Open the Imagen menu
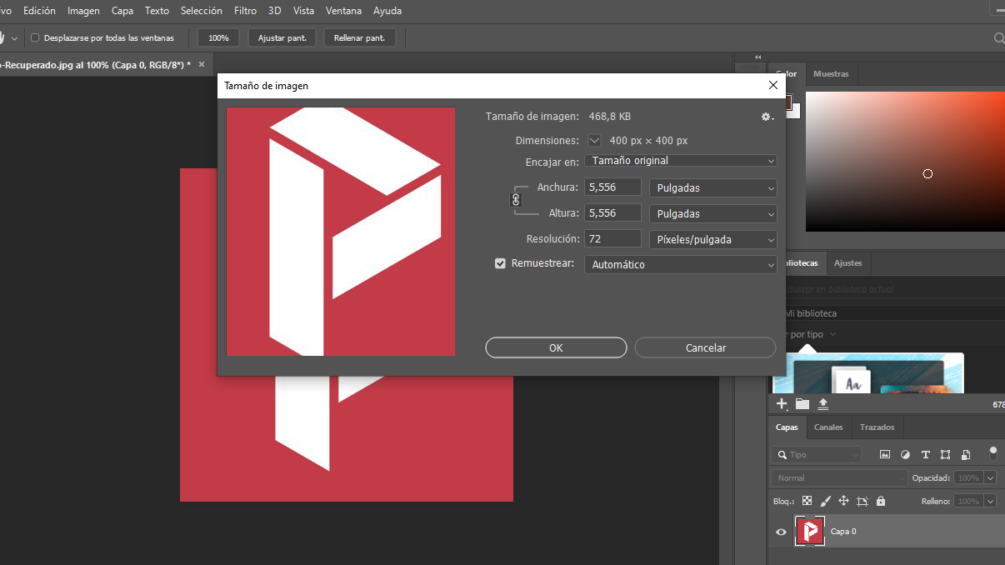Viewport: 1005px width, 565px height. pyautogui.click(x=83, y=11)
